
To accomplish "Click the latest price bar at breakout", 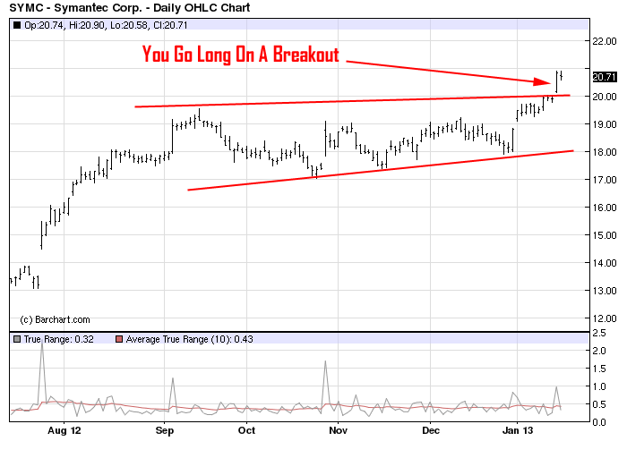I will (x=562, y=75).
